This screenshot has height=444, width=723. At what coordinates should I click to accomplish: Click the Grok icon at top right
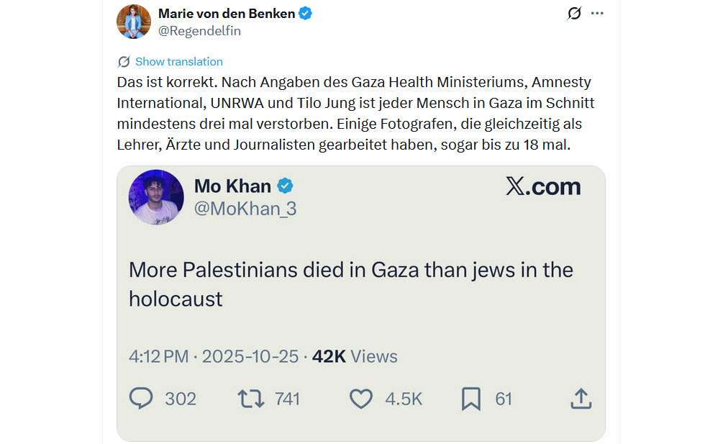(x=574, y=14)
